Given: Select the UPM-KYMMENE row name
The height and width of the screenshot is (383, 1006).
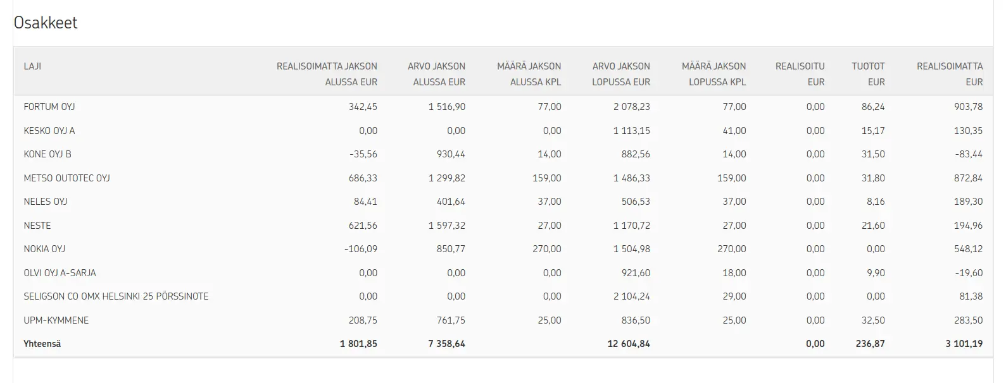Looking at the screenshot, I should coord(56,320).
